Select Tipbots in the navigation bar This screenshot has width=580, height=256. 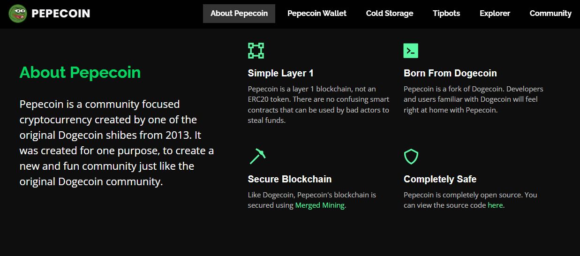tap(446, 14)
